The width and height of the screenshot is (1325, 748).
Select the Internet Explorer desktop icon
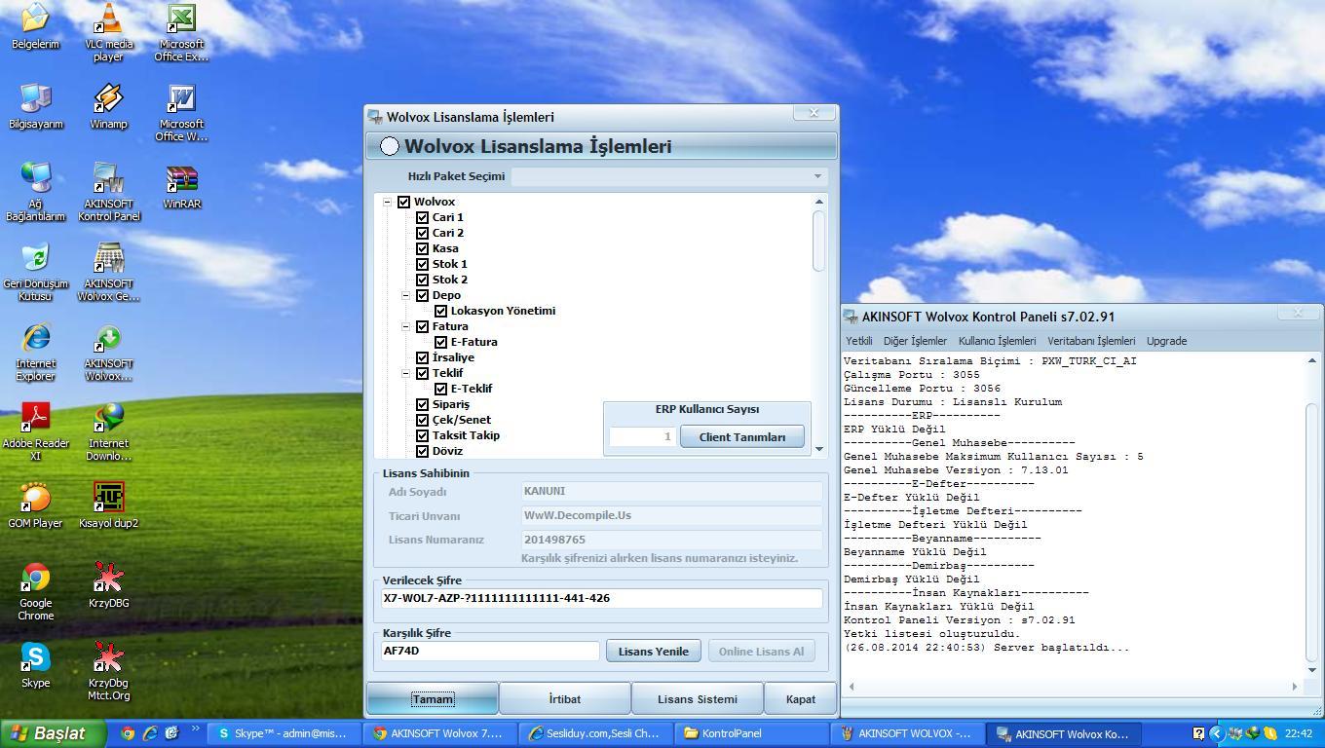point(35,352)
